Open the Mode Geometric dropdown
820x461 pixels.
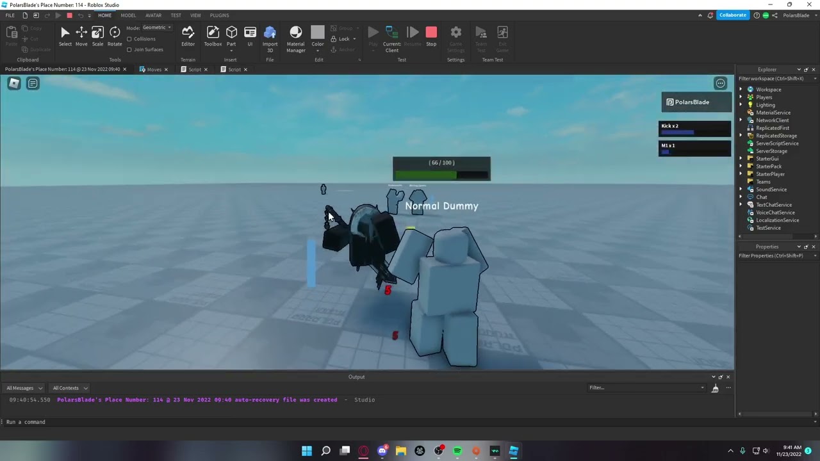157,28
